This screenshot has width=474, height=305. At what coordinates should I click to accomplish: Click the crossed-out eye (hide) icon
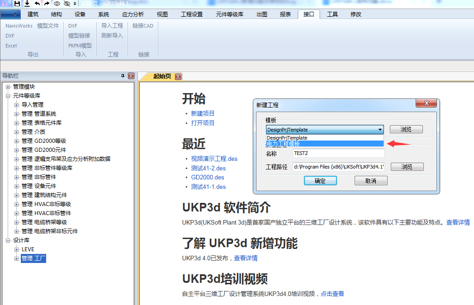pos(67,4)
